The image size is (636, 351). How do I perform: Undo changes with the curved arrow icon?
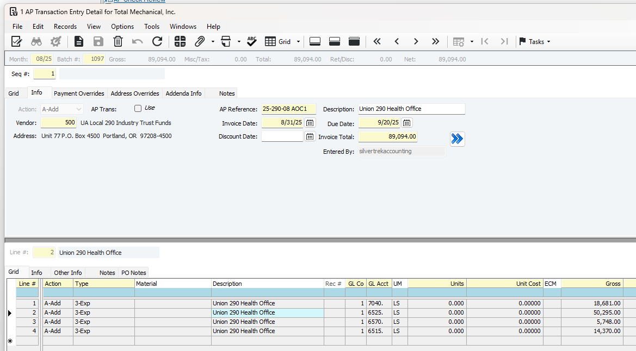pyautogui.click(x=138, y=41)
